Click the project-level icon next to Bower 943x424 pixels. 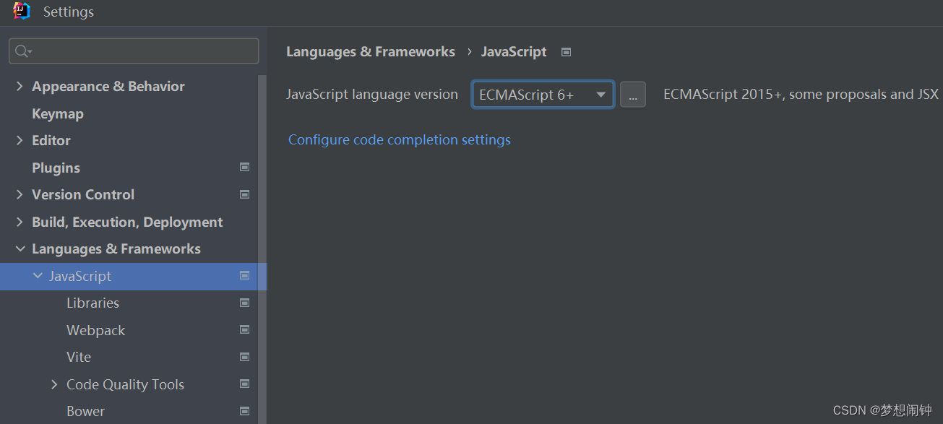tap(245, 411)
